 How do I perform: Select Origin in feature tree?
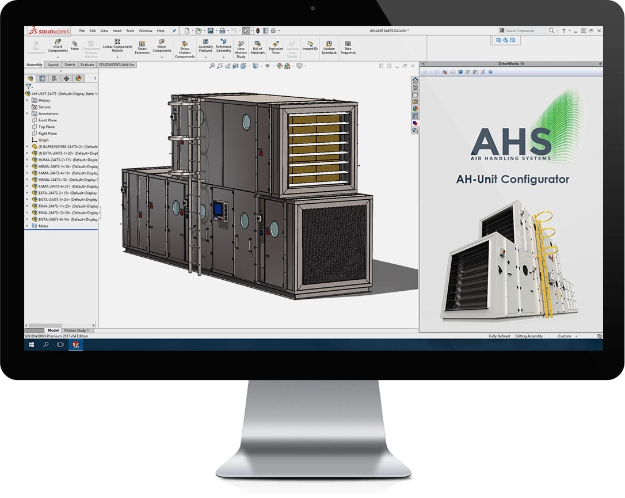[x=40, y=140]
